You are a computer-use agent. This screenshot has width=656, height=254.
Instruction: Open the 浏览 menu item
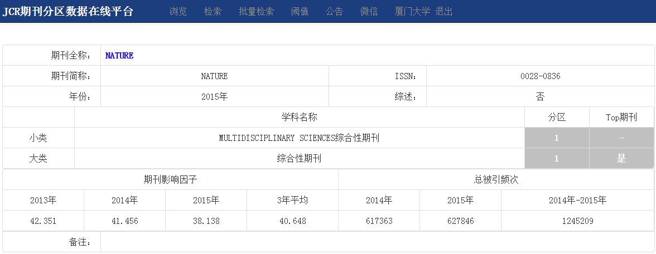178,12
